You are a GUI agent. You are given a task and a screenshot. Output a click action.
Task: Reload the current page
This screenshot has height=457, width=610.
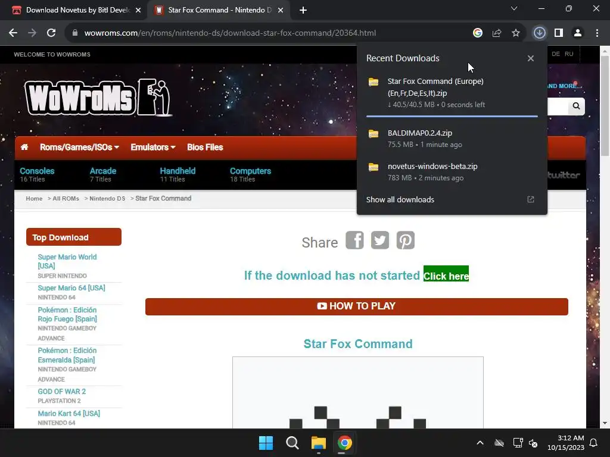[51, 33]
